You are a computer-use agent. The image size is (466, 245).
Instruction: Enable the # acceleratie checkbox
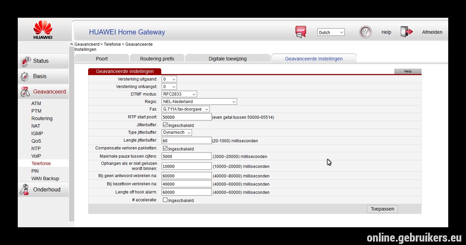coord(165,200)
